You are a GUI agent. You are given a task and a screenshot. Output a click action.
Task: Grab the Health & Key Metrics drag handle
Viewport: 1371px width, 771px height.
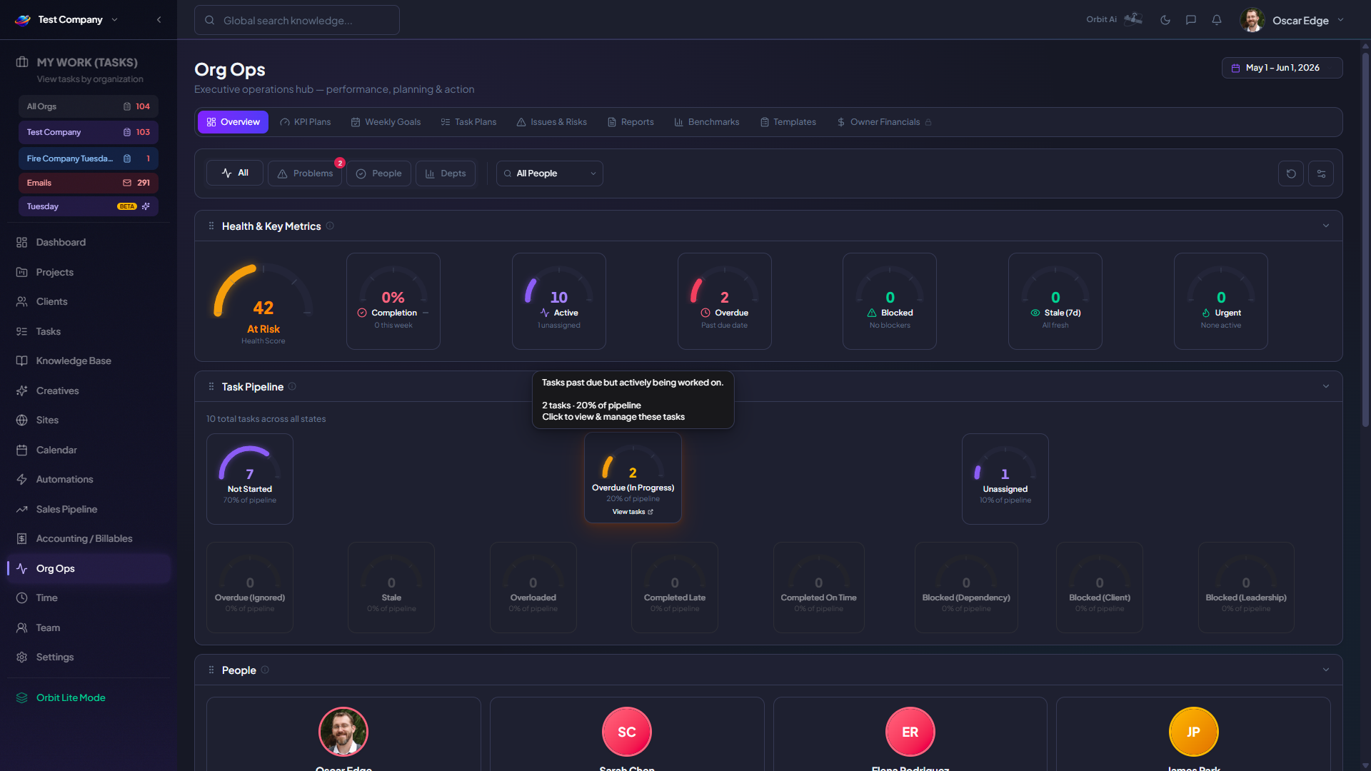tap(211, 226)
